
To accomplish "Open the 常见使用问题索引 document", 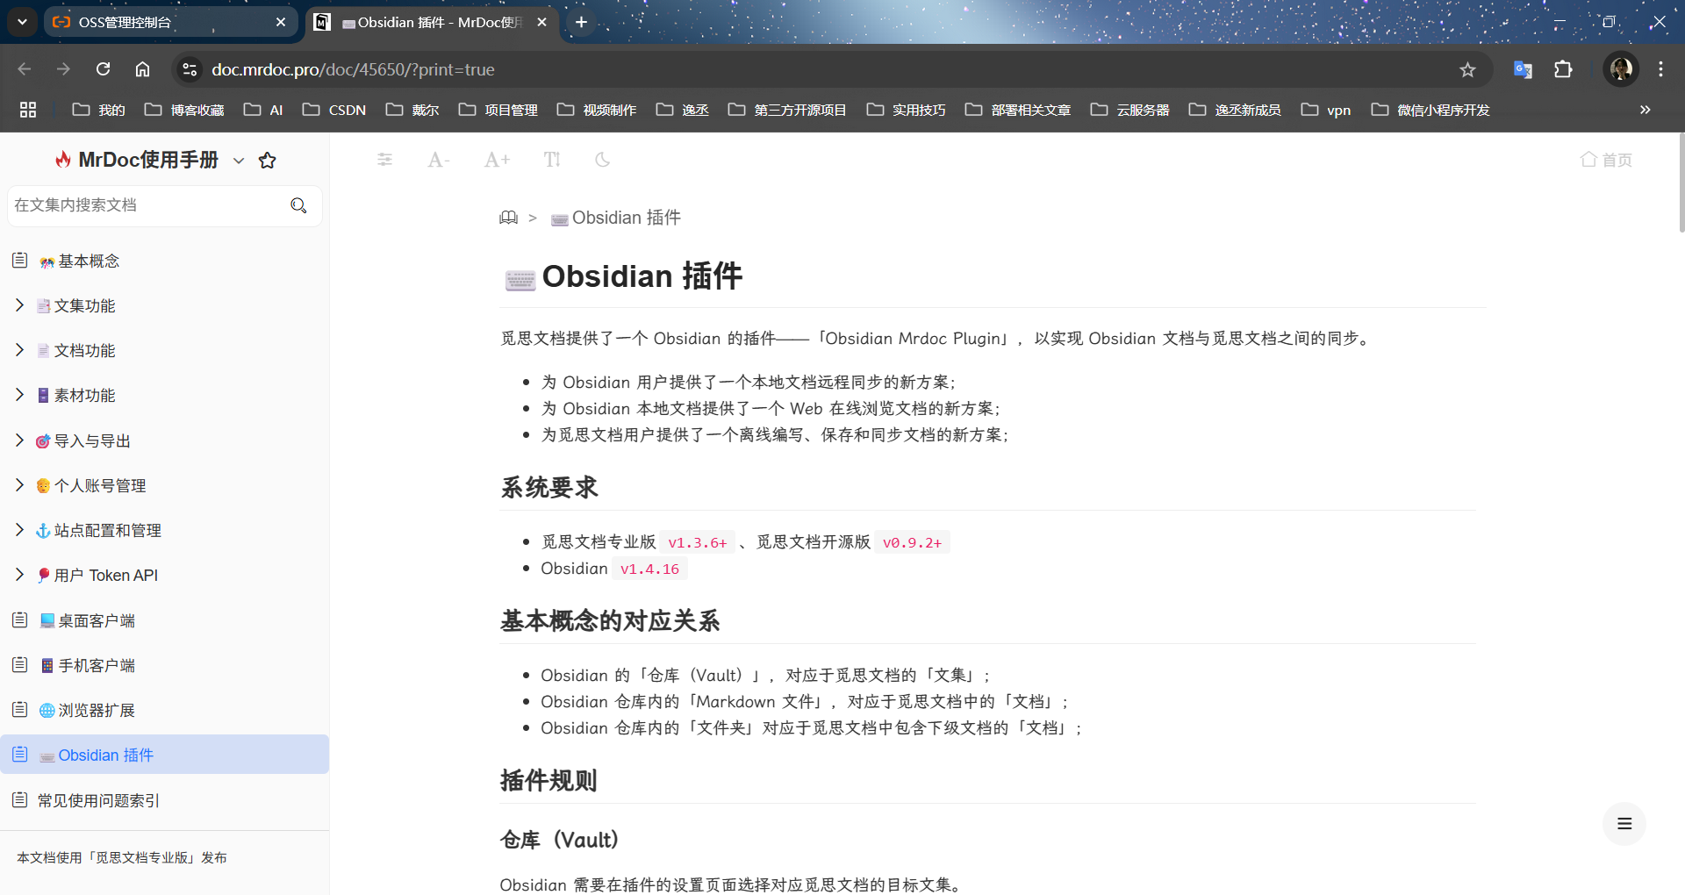I will pos(98,800).
